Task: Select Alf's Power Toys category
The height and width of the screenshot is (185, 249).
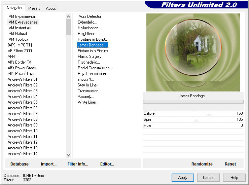Action: click(x=21, y=74)
